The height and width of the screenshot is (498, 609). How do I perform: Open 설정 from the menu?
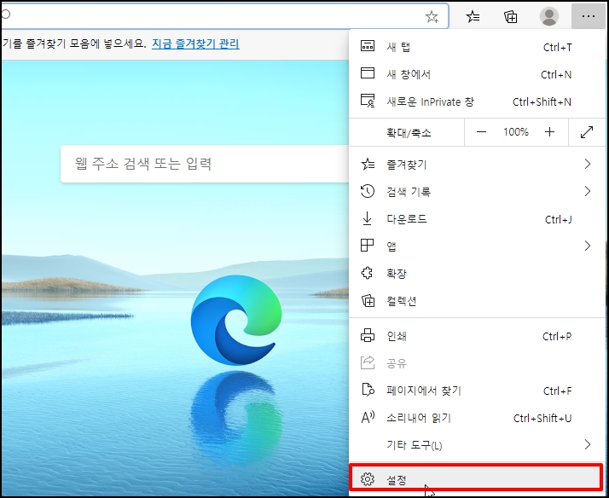tap(477, 479)
